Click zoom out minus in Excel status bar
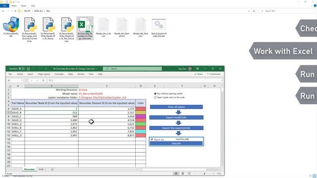This screenshot has width=317, height=178. (194, 174)
